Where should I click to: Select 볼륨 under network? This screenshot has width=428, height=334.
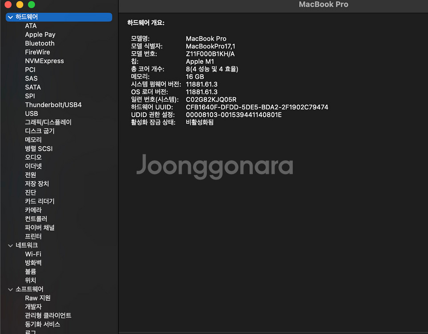pyautogui.click(x=30, y=271)
